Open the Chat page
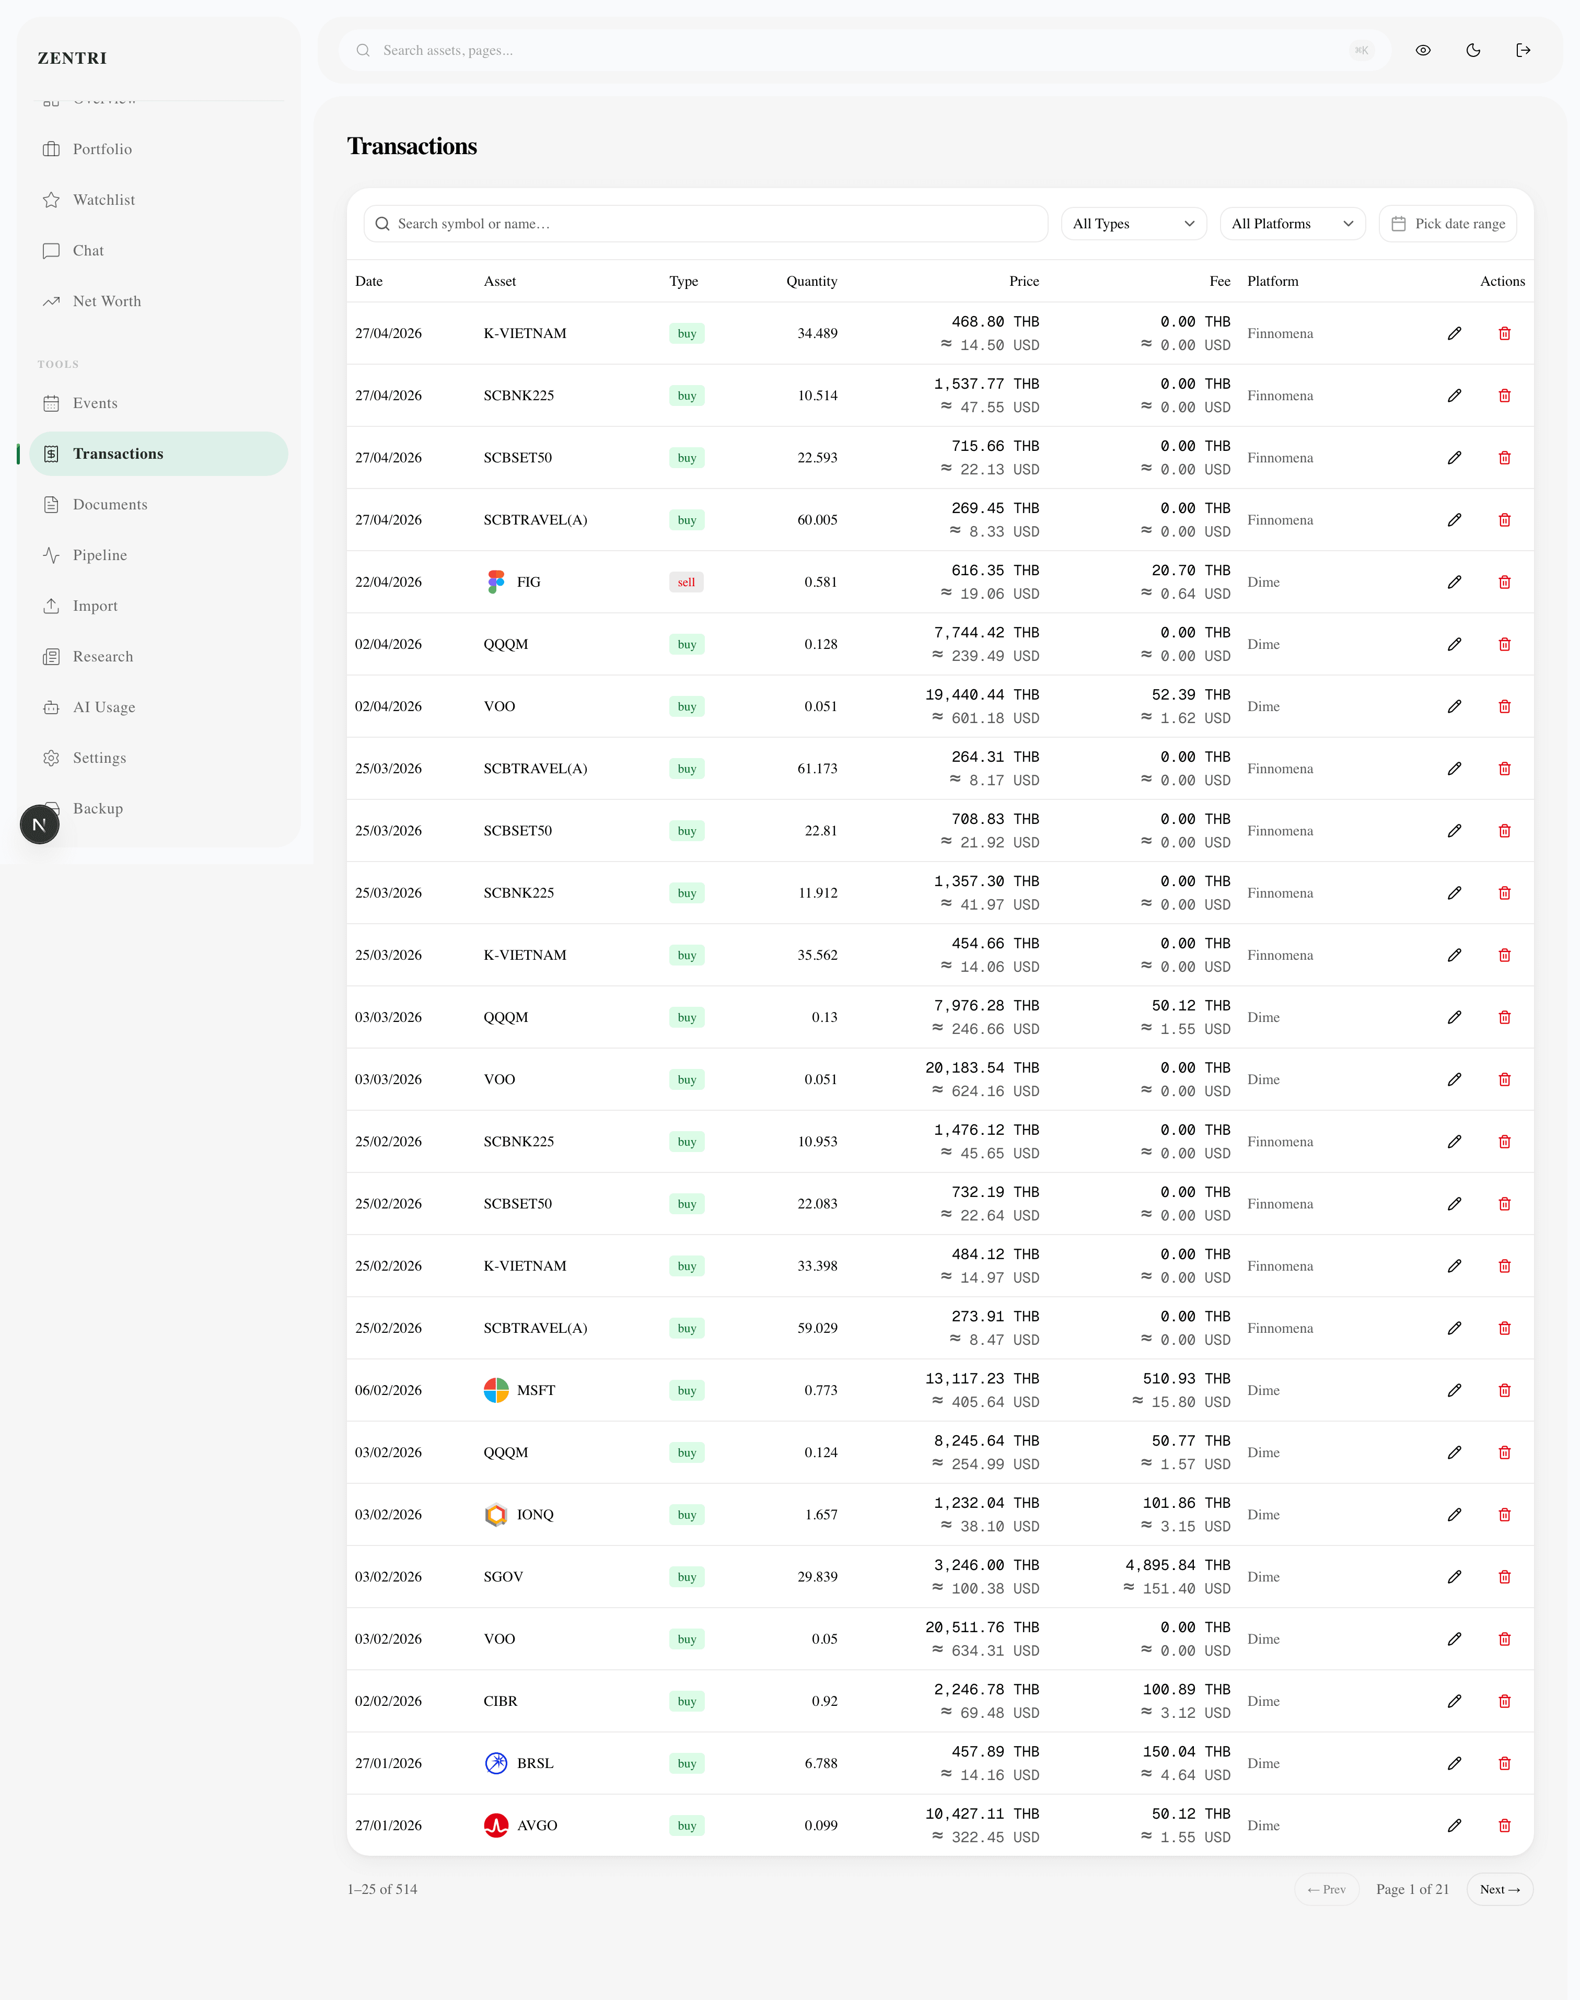Screen dimensions: 1580x2000 click(x=159, y=251)
